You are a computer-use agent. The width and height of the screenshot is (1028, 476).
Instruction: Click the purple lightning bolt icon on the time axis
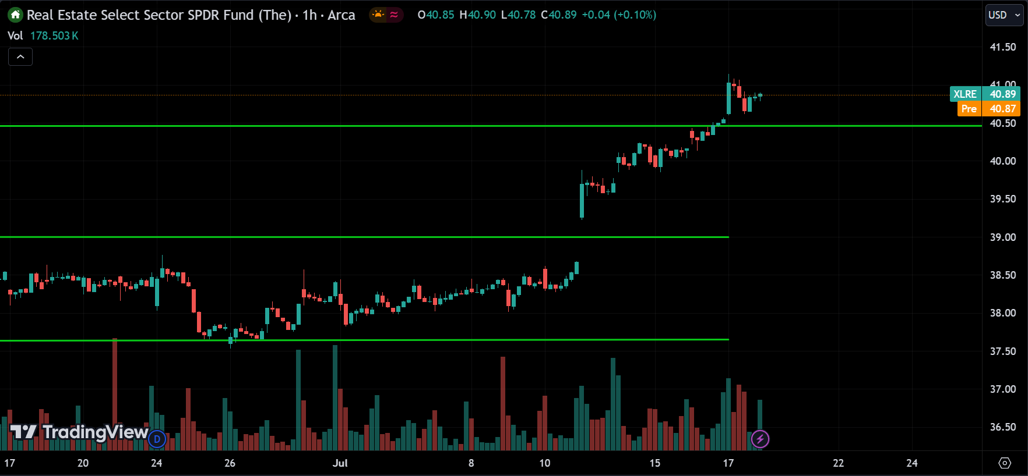[760, 439]
